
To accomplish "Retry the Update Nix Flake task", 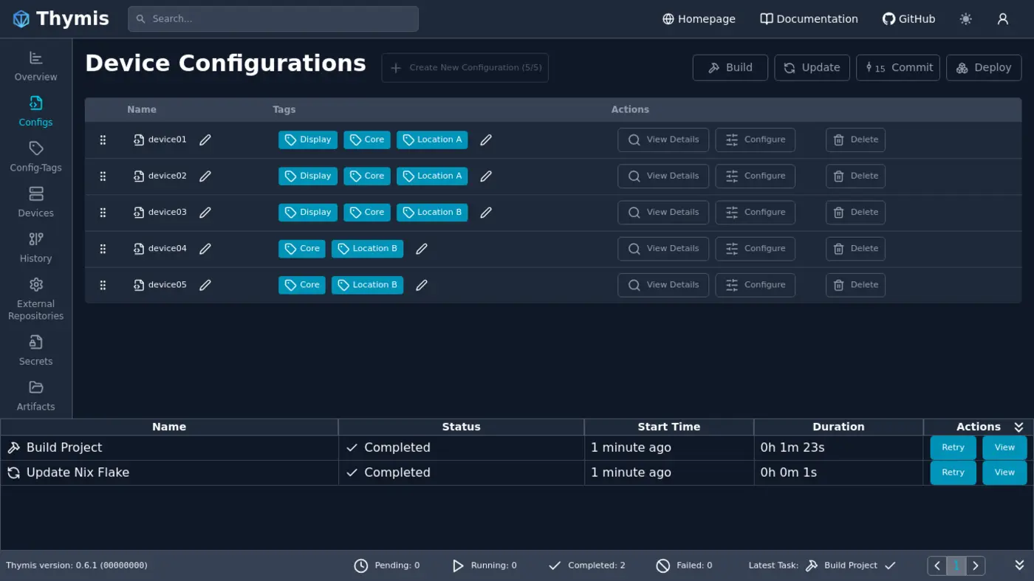I will point(953,472).
